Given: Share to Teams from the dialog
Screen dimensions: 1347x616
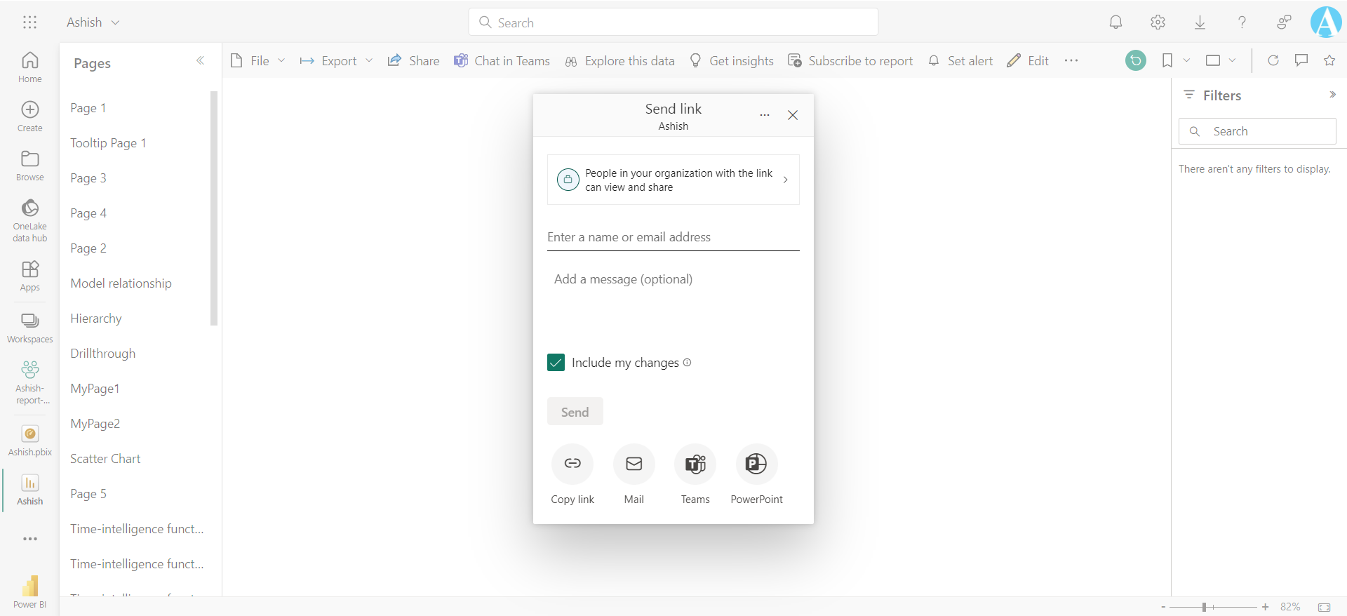Looking at the screenshot, I should tap(695, 464).
